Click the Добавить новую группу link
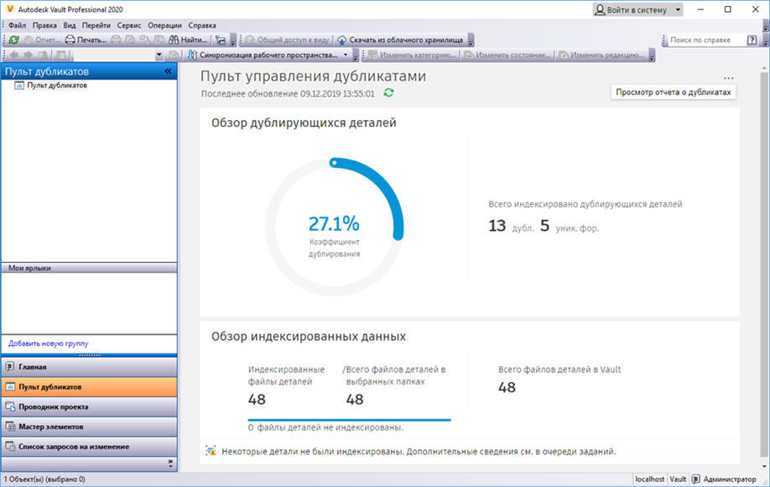The width and height of the screenshot is (770, 487). 48,343
